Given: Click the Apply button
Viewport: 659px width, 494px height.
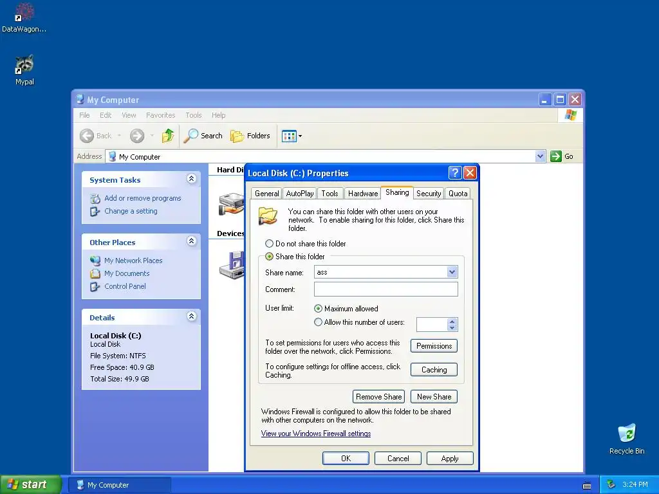Looking at the screenshot, I should [x=450, y=458].
